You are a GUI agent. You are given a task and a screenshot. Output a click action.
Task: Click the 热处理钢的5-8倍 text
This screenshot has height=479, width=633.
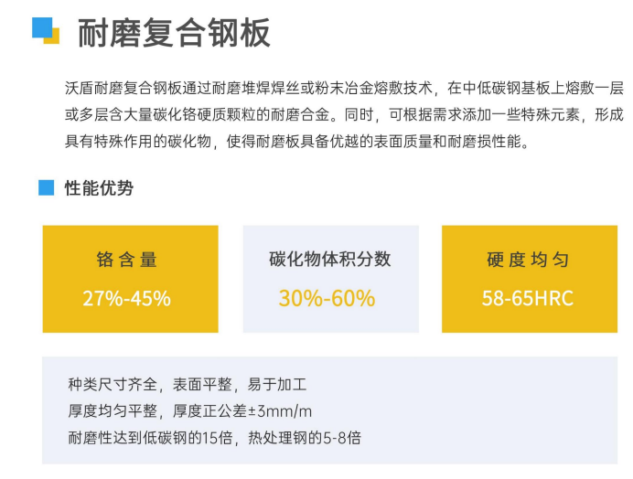303,437
